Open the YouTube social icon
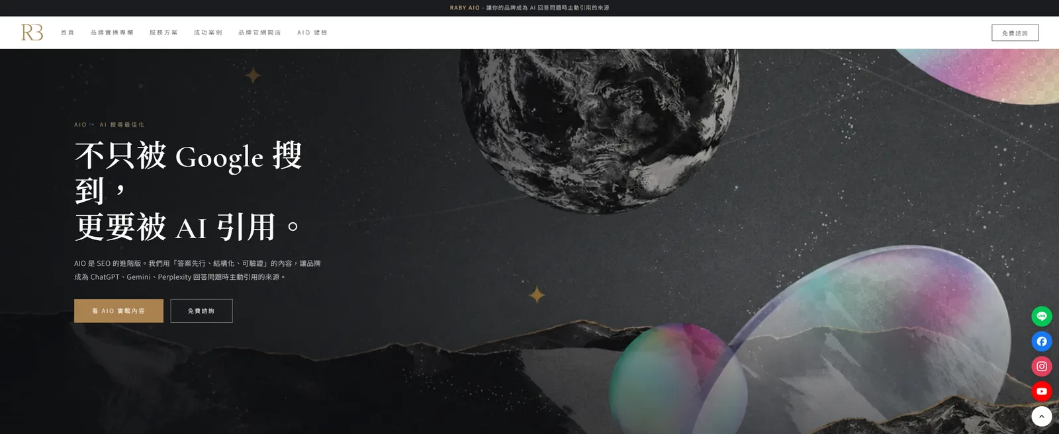Screen dimensions: 1059x434 pos(1042,392)
